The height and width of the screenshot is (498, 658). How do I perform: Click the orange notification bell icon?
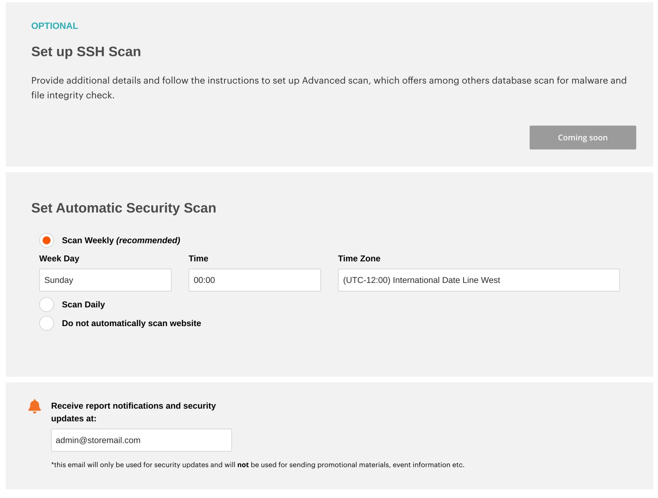coord(35,406)
